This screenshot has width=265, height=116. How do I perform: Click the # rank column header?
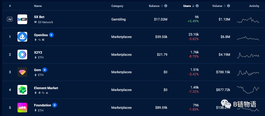(10, 6)
